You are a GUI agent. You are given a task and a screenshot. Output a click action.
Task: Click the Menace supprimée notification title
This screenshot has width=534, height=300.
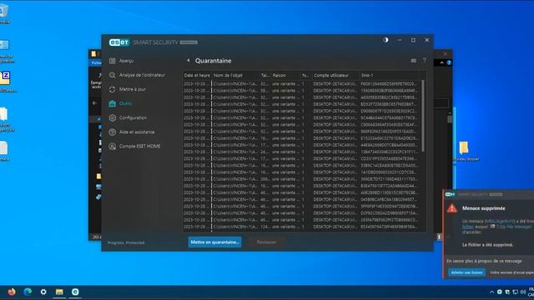[x=484, y=208]
